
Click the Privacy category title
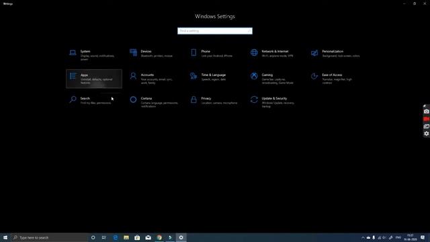point(206,98)
